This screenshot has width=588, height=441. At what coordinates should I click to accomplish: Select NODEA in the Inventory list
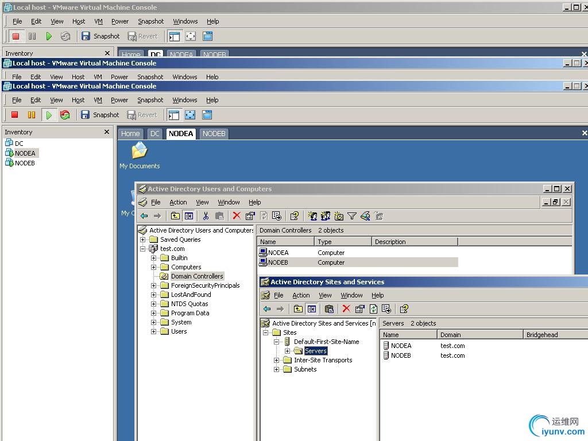[21, 153]
